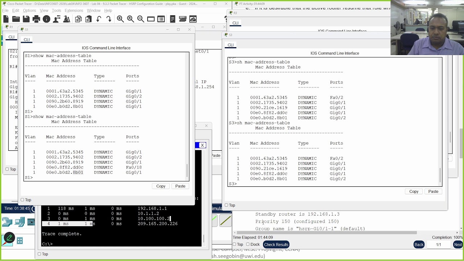Viewport: 464px width, 261px height.
Task: Click the C:\> command prompt line
Action: click(47, 244)
